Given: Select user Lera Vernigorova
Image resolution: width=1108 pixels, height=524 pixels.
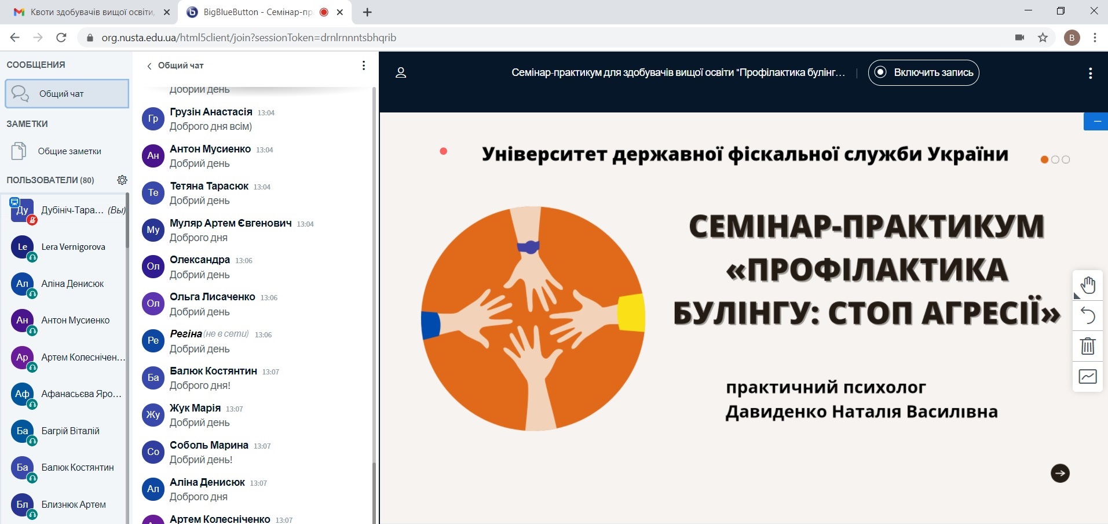Looking at the screenshot, I should click(67, 247).
